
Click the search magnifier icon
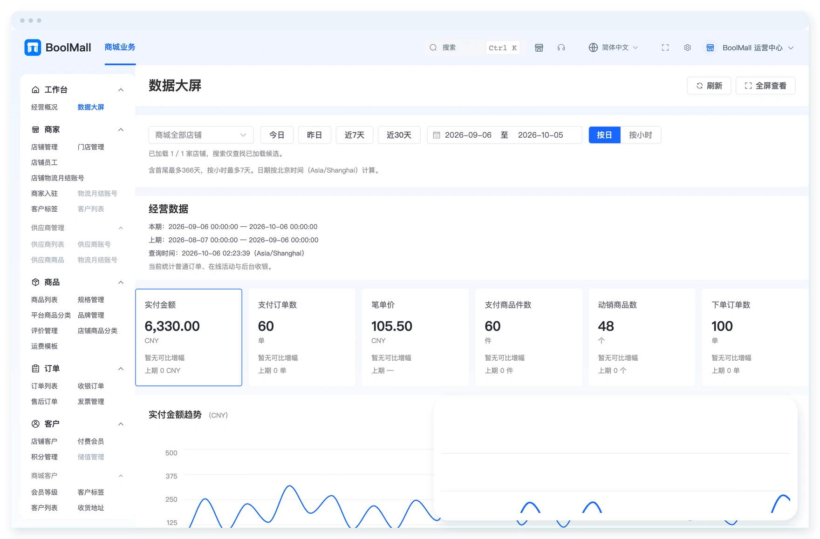click(x=433, y=47)
